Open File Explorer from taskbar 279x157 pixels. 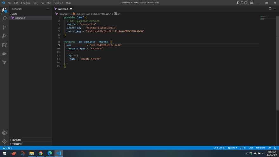pyautogui.click(x=31, y=153)
